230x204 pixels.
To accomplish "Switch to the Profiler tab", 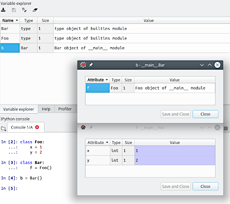I will (65, 109).
